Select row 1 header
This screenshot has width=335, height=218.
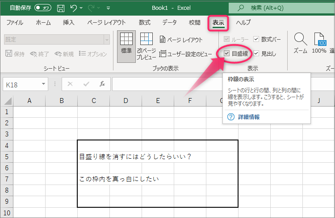(7, 112)
